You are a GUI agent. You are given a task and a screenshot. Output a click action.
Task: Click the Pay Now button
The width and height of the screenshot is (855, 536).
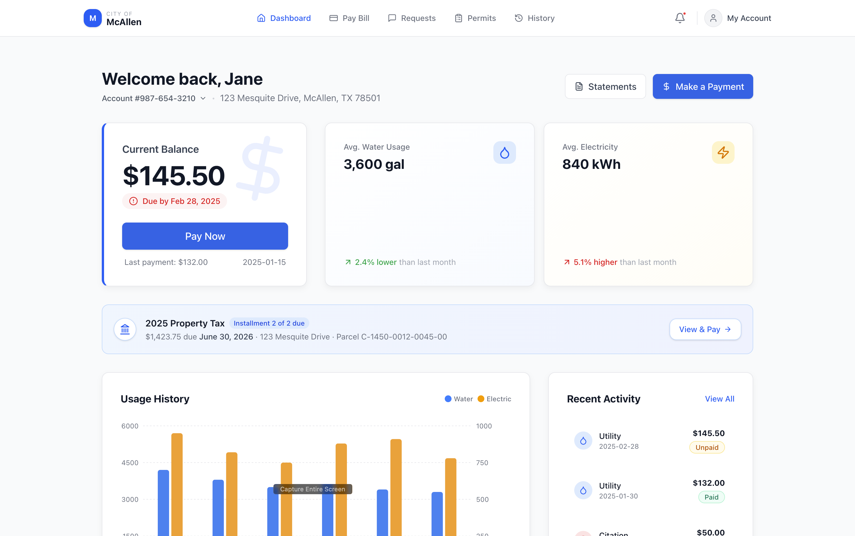205,236
